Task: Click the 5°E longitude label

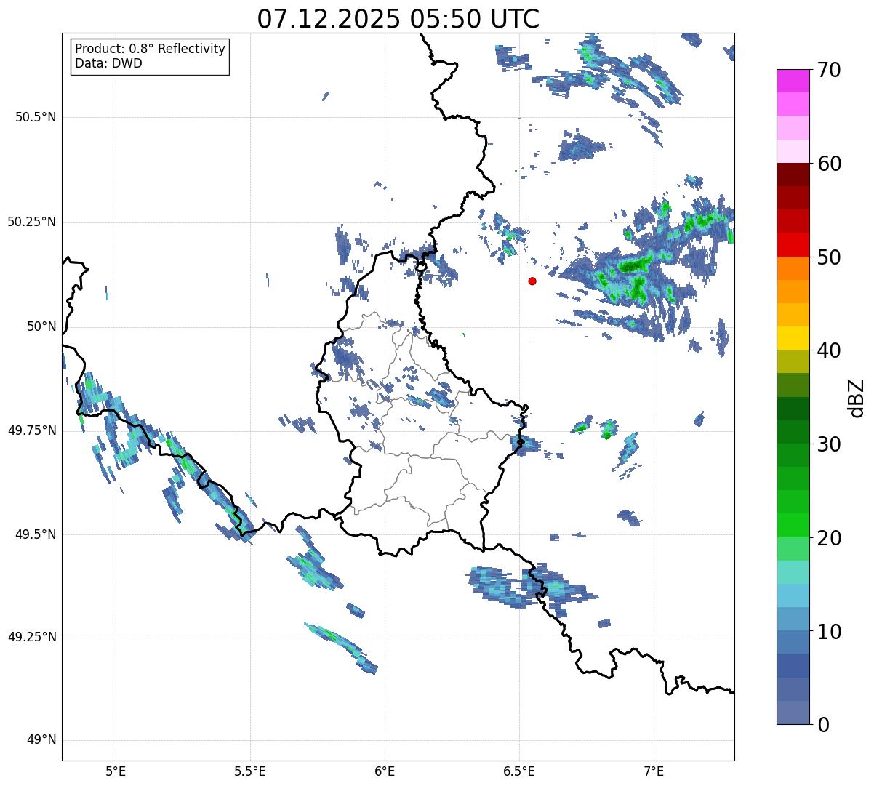Action: click(116, 771)
